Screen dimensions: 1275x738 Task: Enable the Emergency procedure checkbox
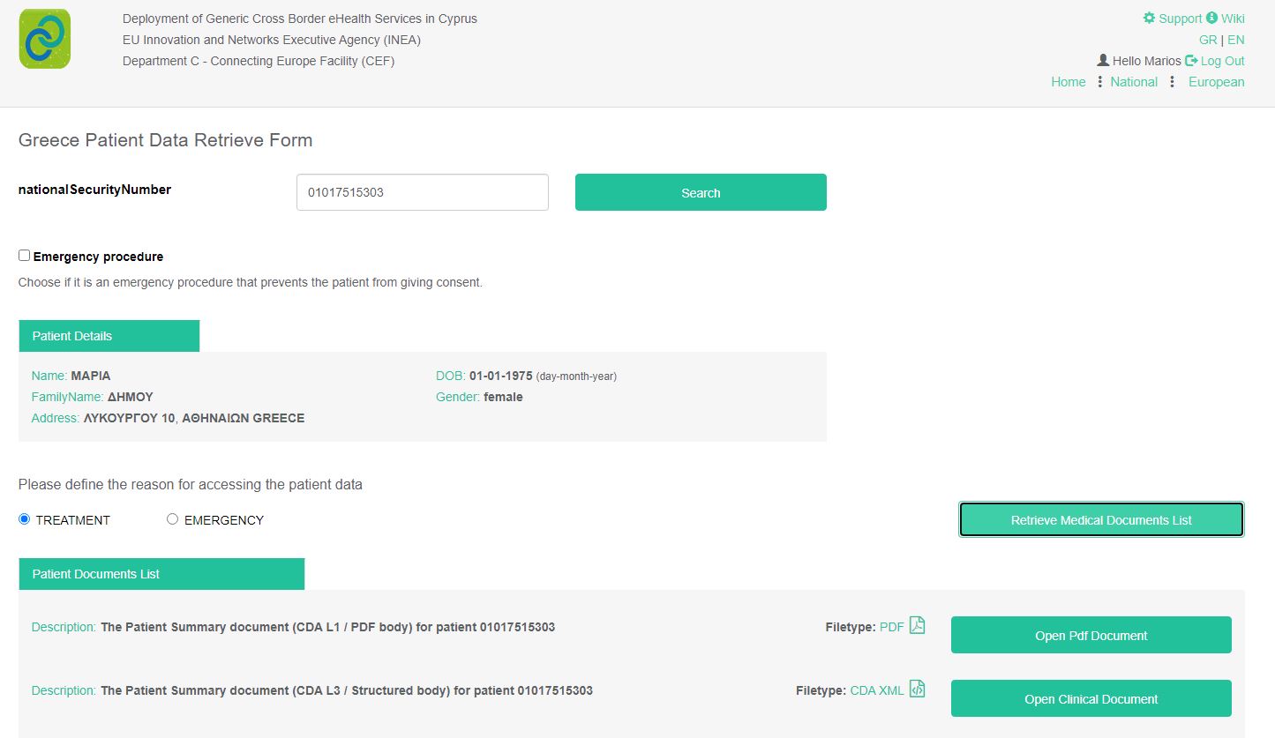(x=25, y=256)
